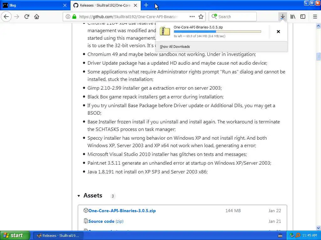Click the zip file icon in downloads

click(x=165, y=31)
